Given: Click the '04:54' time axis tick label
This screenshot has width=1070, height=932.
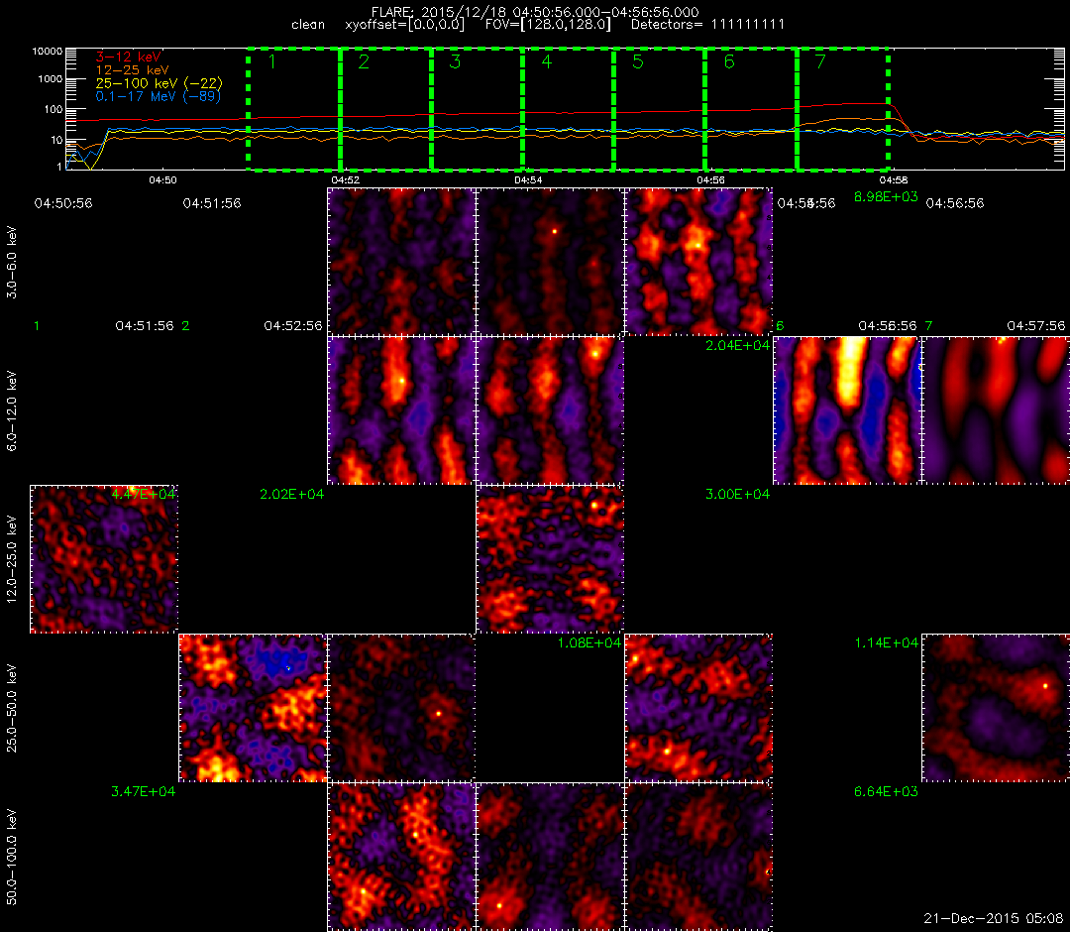Looking at the screenshot, I should coord(528,180).
